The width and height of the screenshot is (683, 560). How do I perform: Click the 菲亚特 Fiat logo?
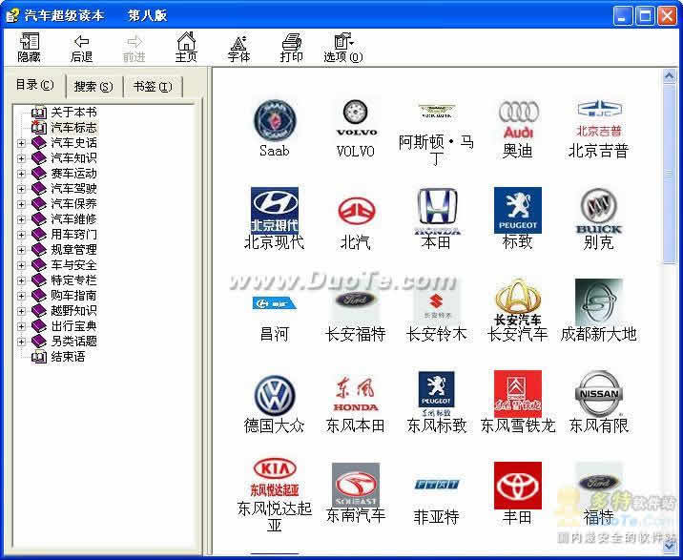tap(437, 485)
